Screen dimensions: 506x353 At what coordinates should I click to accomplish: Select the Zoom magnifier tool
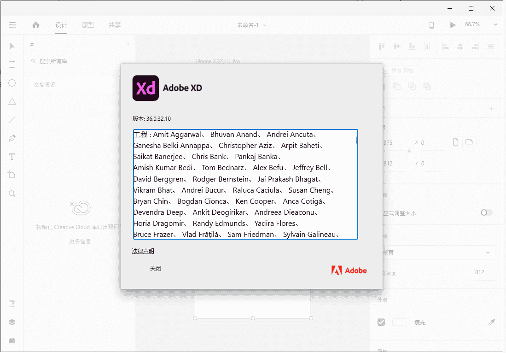(x=12, y=194)
